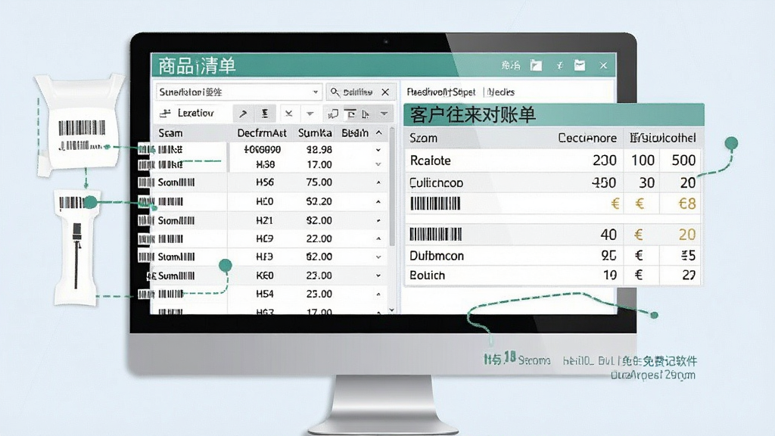Image resolution: width=775 pixels, height=436 pixels.
Task: Collapse the chevron on the 52.20 row
Action: pos(378,201)
